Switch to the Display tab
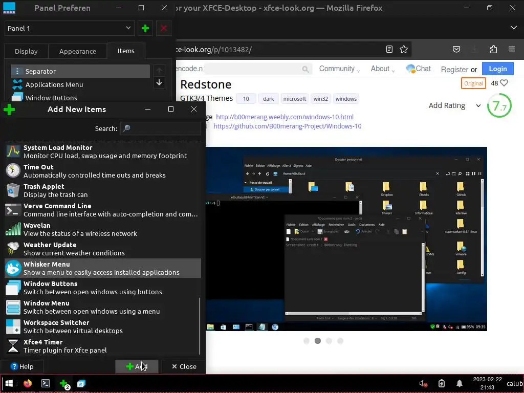The image size is (524, 393). click(26, 52)
